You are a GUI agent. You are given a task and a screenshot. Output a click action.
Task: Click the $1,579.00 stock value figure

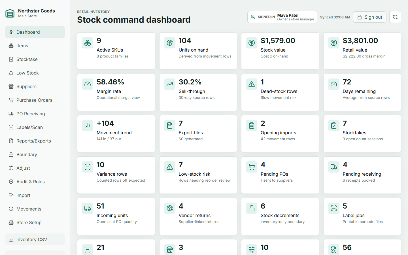pos(278,41)
